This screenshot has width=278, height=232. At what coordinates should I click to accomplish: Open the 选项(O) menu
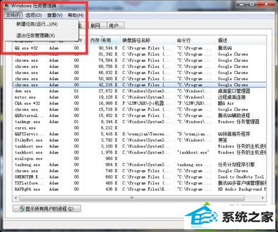(33, 15)
